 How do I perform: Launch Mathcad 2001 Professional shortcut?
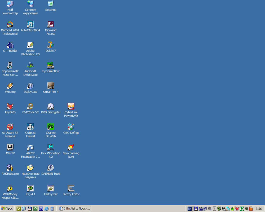click(x=10, y=28)
